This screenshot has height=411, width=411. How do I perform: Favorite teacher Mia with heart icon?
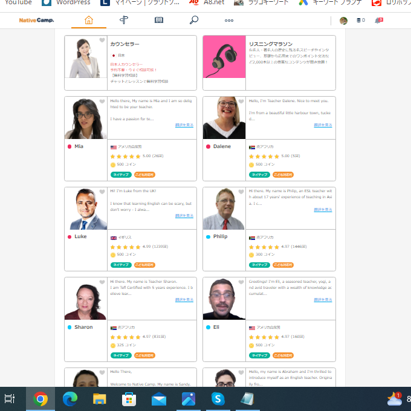click(102, 102)
